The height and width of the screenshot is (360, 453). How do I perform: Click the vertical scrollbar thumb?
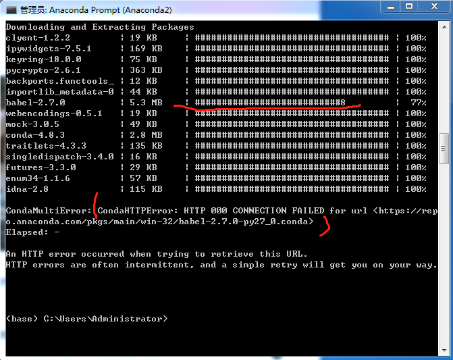point(444,149)
